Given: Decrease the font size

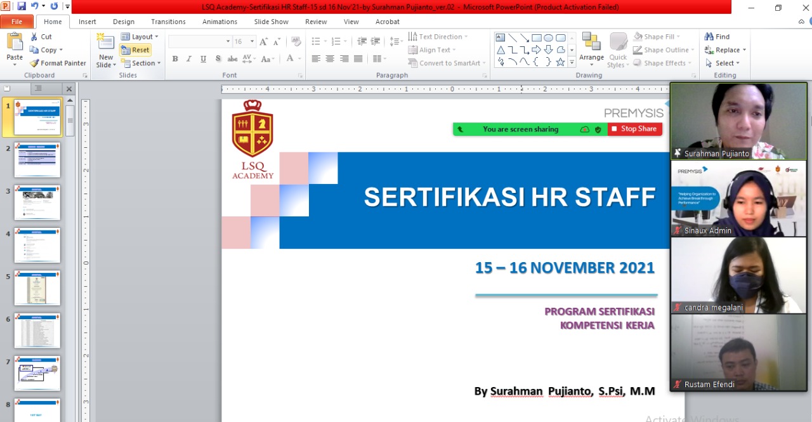Looking at the screenshot, I should [x=277, y=41].
